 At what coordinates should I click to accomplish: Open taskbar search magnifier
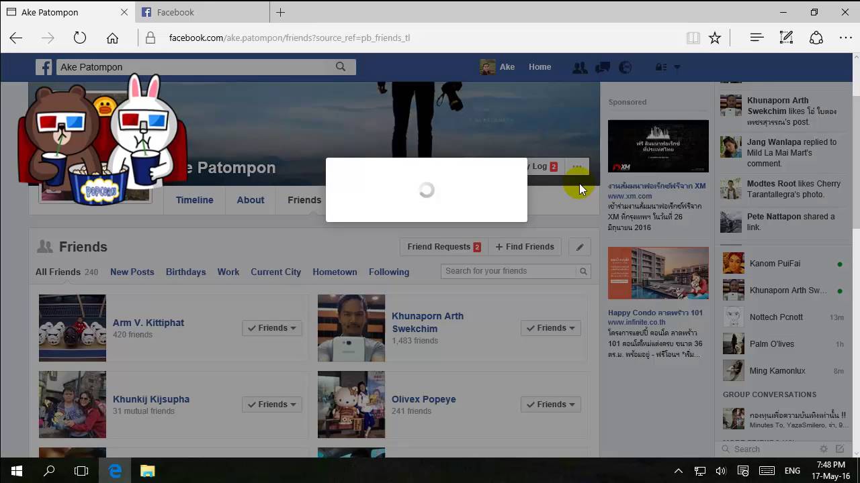(x=48, y=471)
